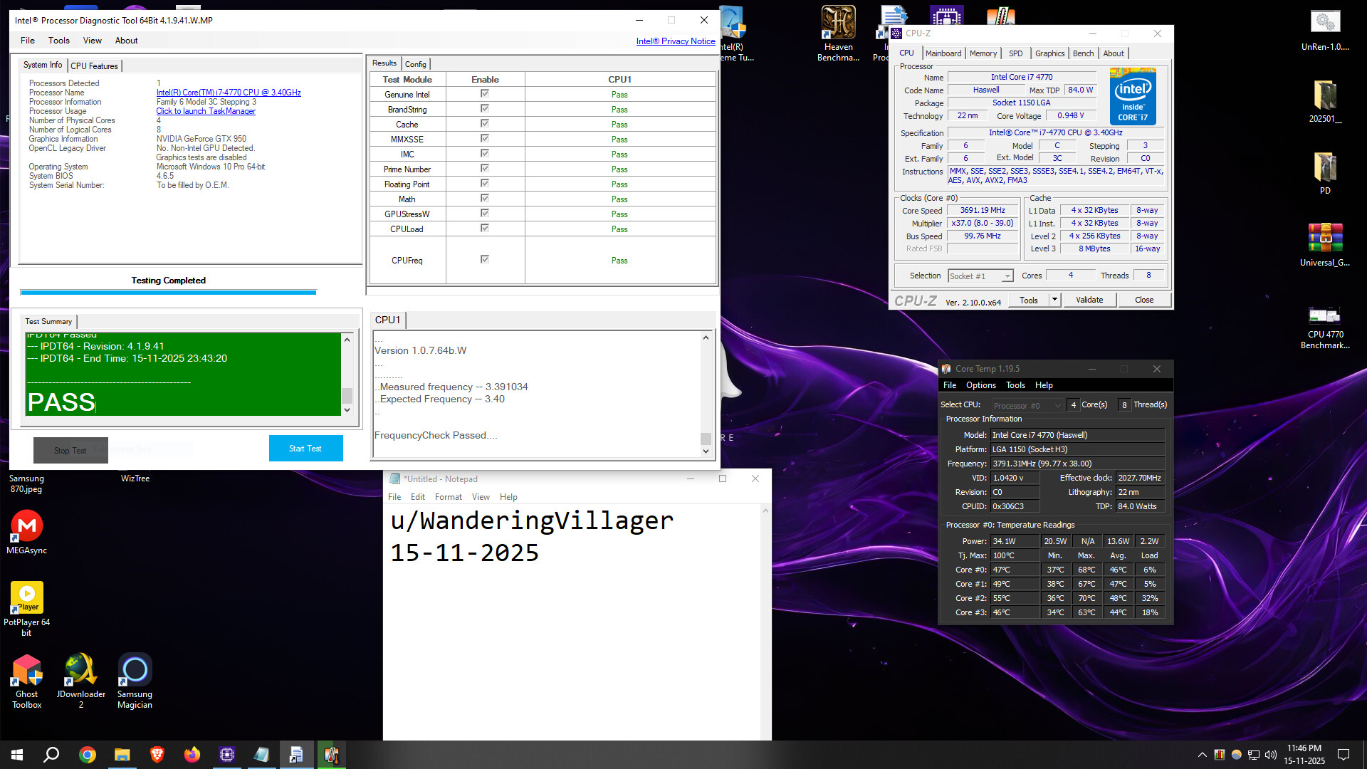
Task: Expand the CPU-Z Tools dropdown arrow
Action: coord(1054,300)
